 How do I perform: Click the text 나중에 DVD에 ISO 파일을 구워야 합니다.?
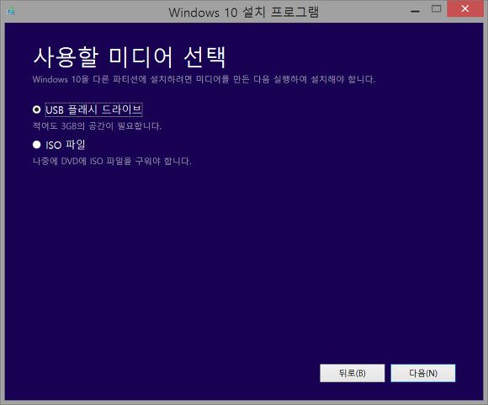[x=112, y=161]
